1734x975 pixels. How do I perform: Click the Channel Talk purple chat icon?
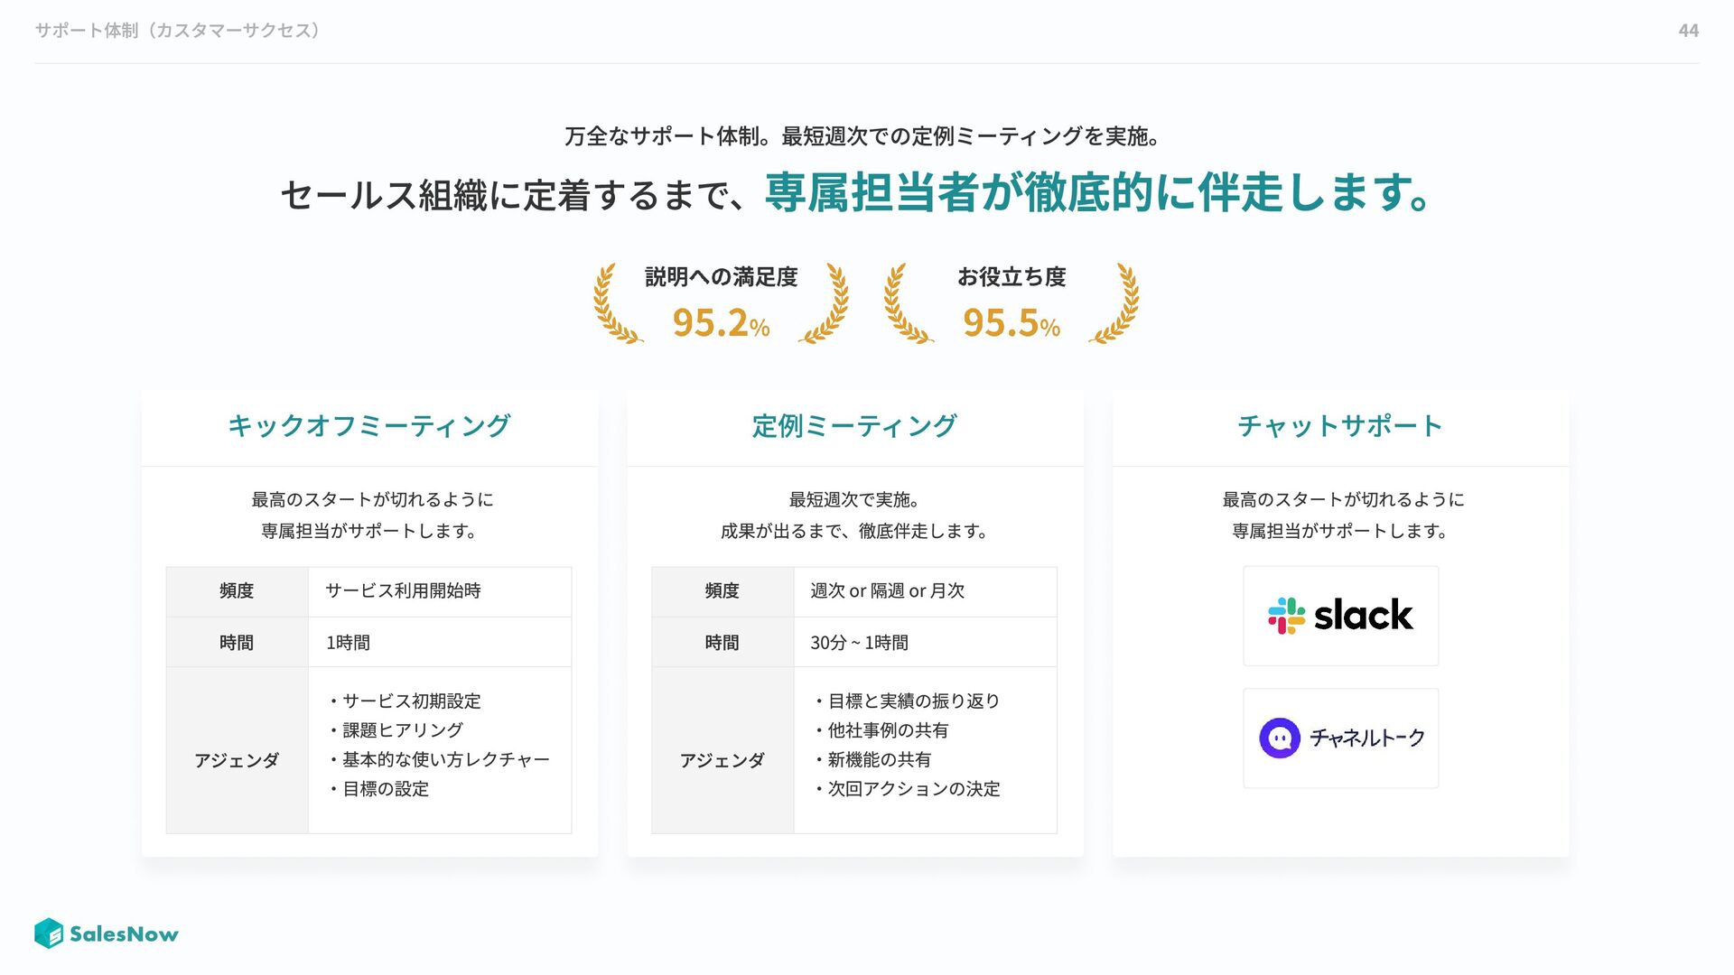coord(1280,738)
